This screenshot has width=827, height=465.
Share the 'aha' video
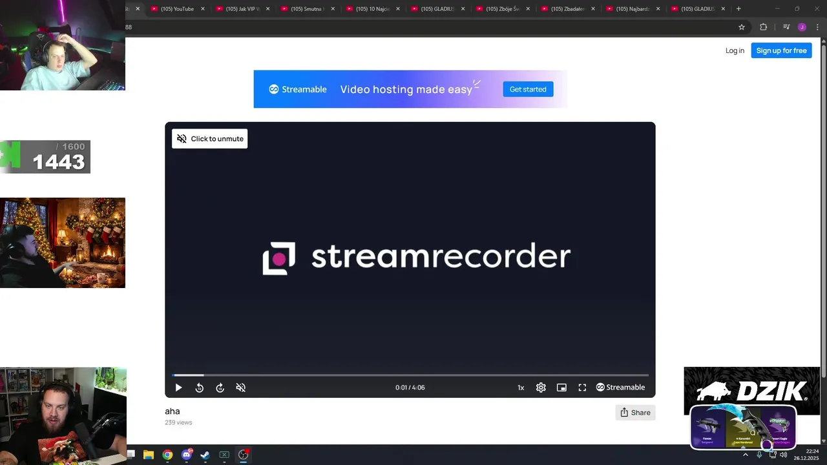coord(635,413)
